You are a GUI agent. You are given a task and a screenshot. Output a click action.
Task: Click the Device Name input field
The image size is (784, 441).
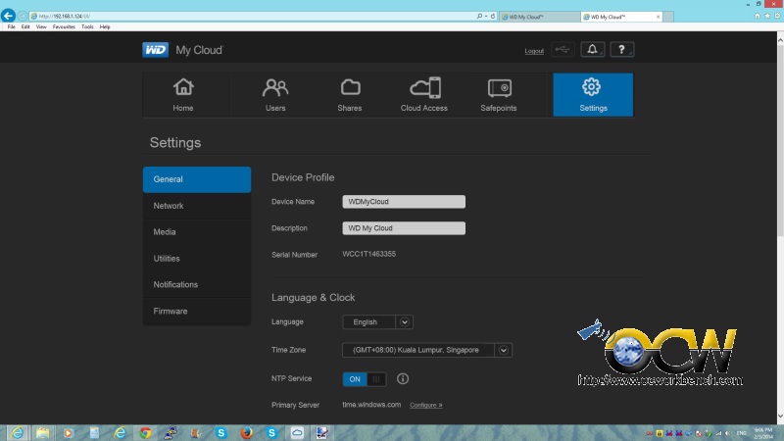[x=404, y=202]
